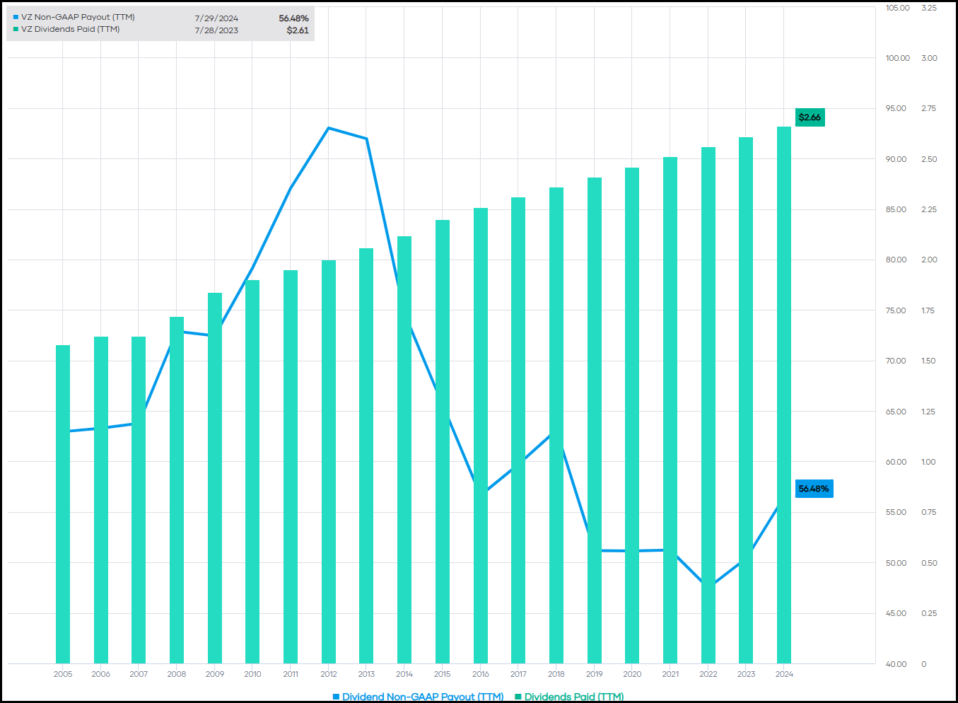
Task: Click the blue swatch beside VZ Non-GAAP Payout
Action: point(16,17)
